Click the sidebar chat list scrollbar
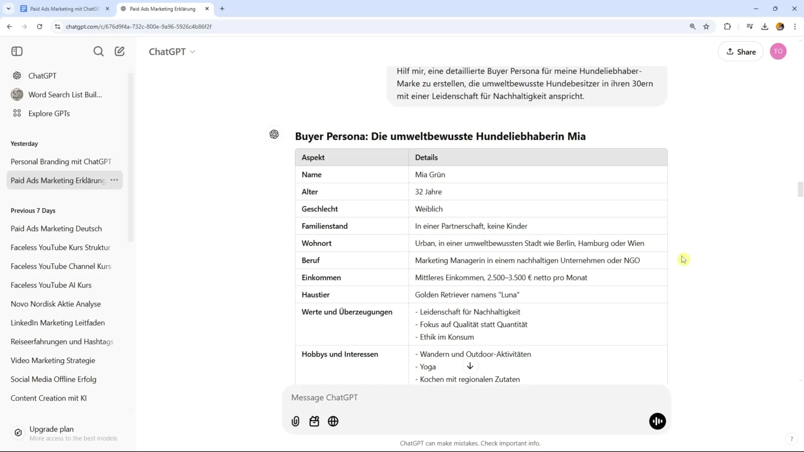The height and width of the screenshot is (452, 804). tap(130, 158)
